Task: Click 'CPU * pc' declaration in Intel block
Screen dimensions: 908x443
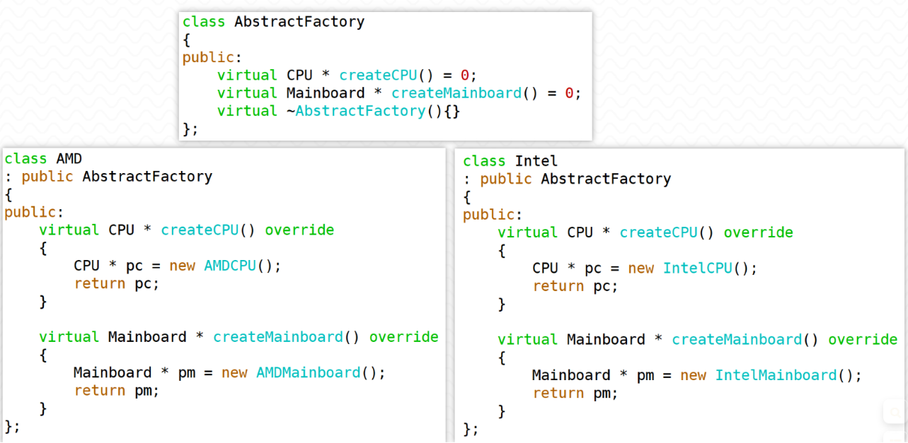Action: [567, 268]
